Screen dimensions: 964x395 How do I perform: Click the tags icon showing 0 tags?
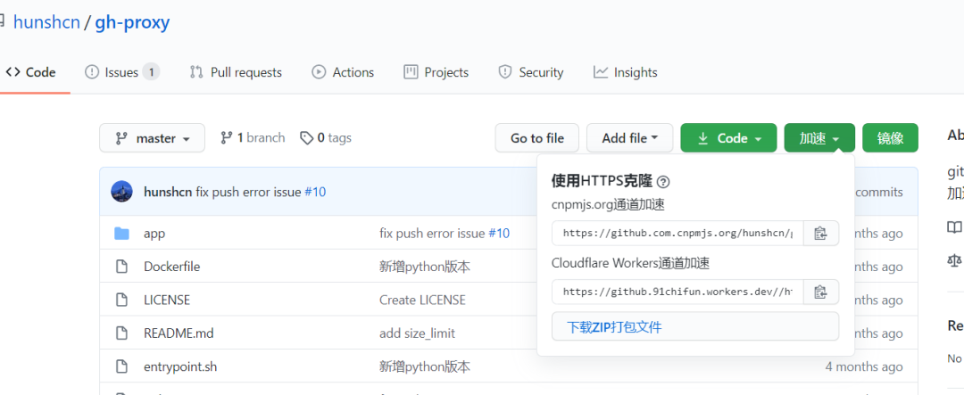click(x=306, y=138)
